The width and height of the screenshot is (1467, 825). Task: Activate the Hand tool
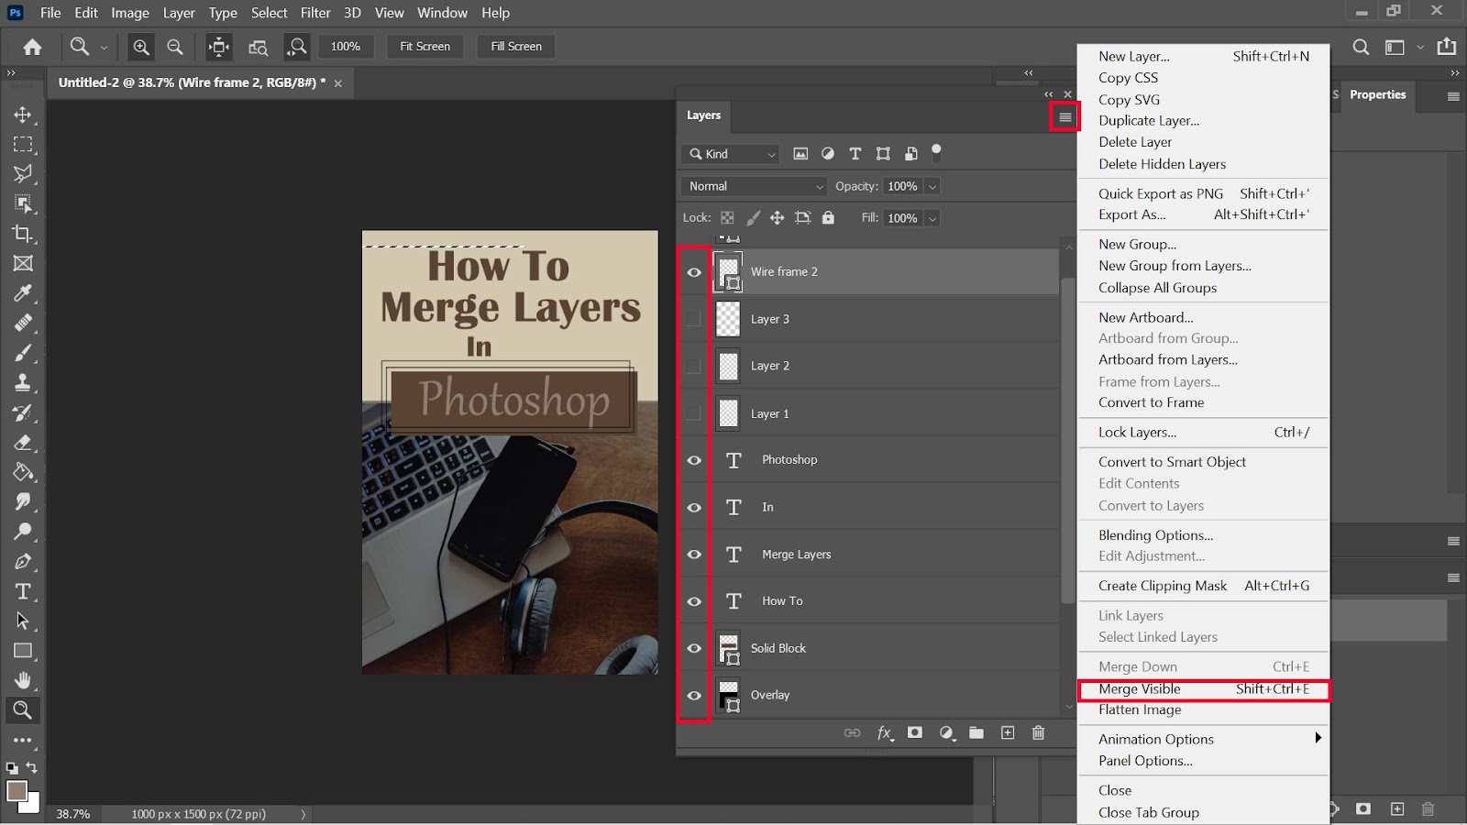23,680
